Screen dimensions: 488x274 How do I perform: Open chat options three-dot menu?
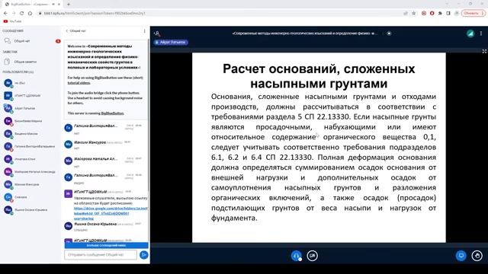pyautogui.click(x=144, y=31)
